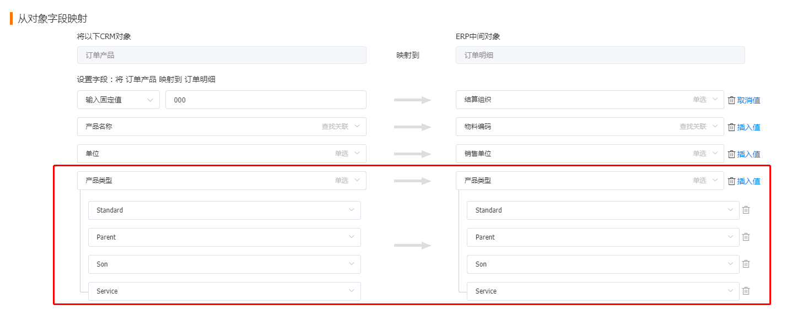Screen dimensions: 792x315
Task: Click the fixed value input containing 000
Action: point(266,100)
